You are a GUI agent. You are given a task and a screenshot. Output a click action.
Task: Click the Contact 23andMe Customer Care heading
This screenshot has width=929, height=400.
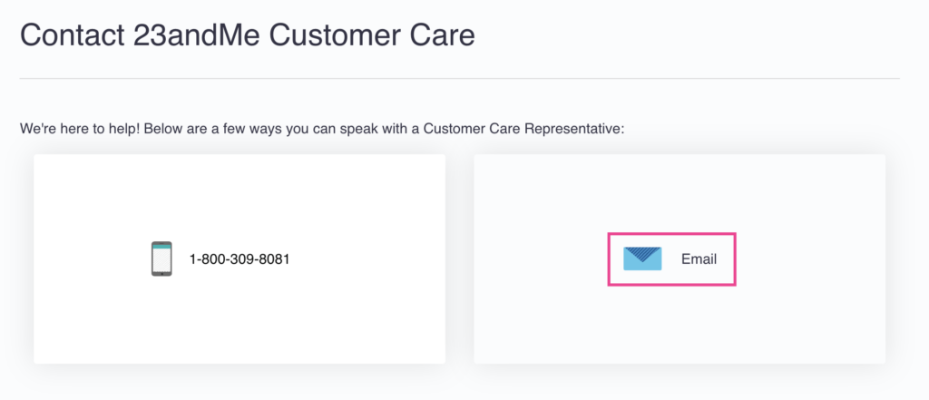[x=247, y=35]
